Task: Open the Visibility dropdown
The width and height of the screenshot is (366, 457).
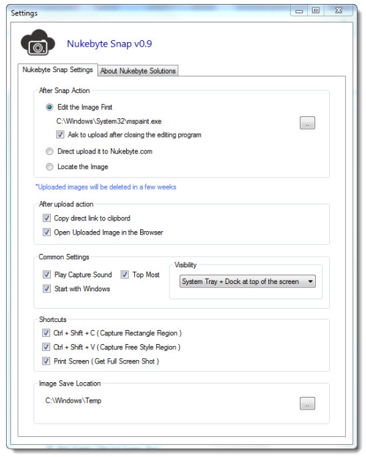Action: point(247,281)
